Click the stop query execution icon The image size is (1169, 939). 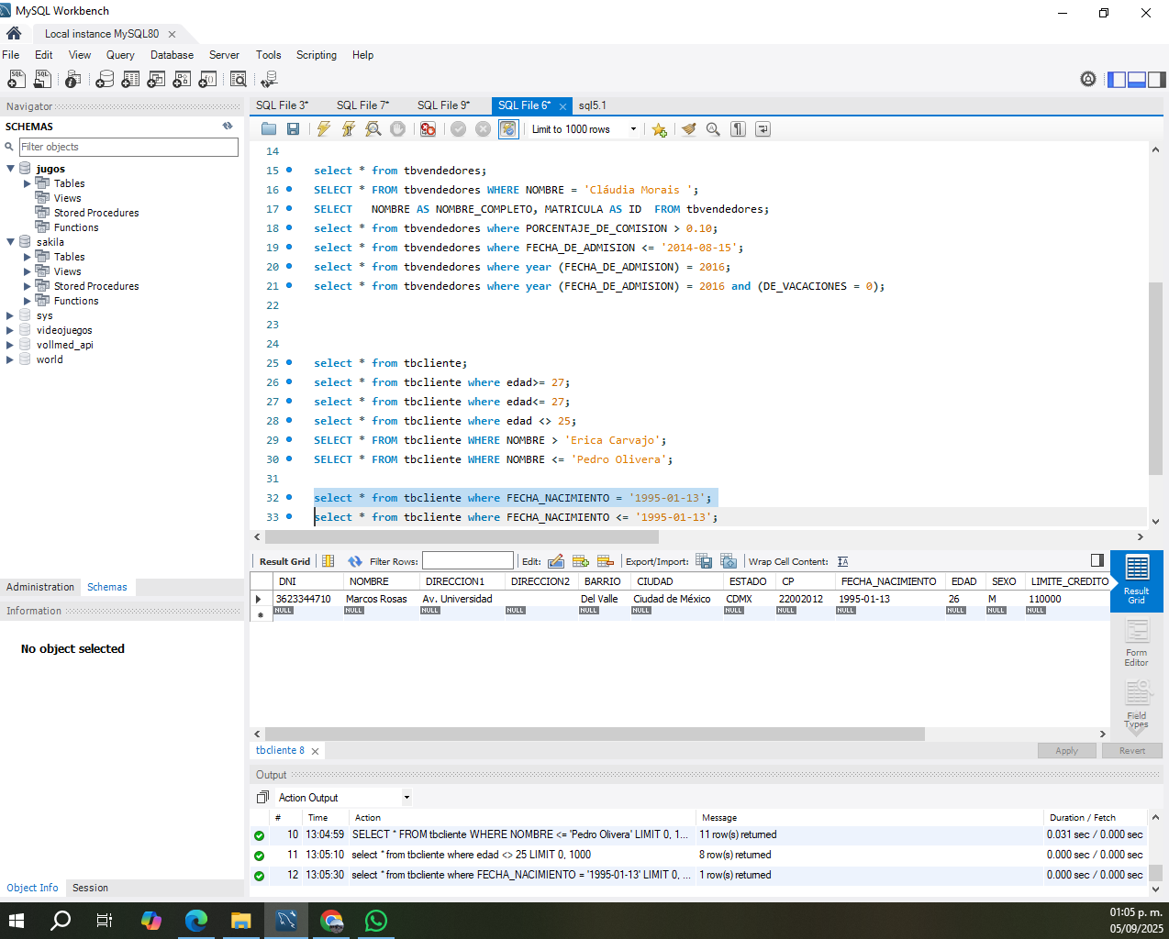click(397, 129)
